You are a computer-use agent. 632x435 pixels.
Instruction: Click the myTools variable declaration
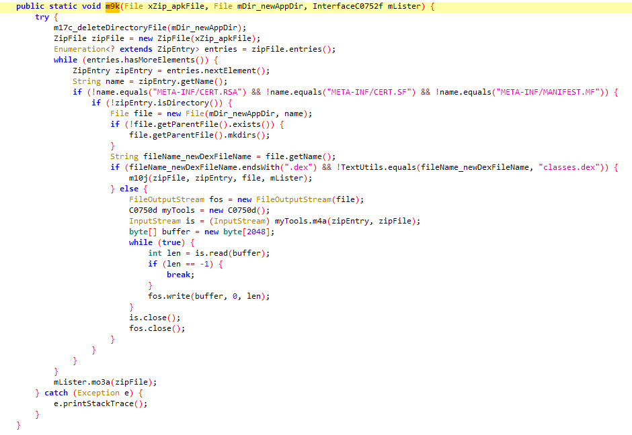pos(178,210)
